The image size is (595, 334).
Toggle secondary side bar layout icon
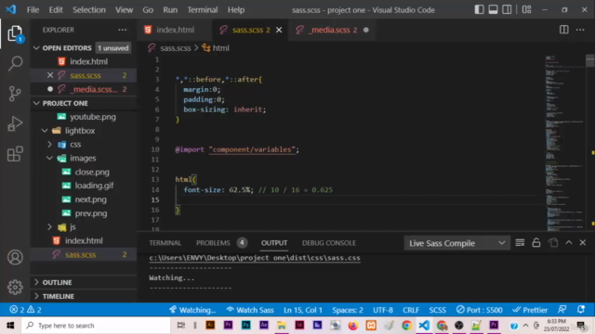click(507, 9)
